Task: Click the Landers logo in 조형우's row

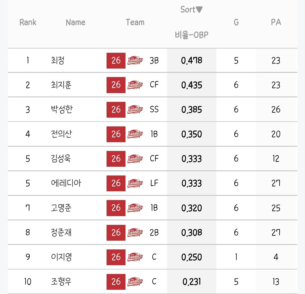Action: [135, 282]
